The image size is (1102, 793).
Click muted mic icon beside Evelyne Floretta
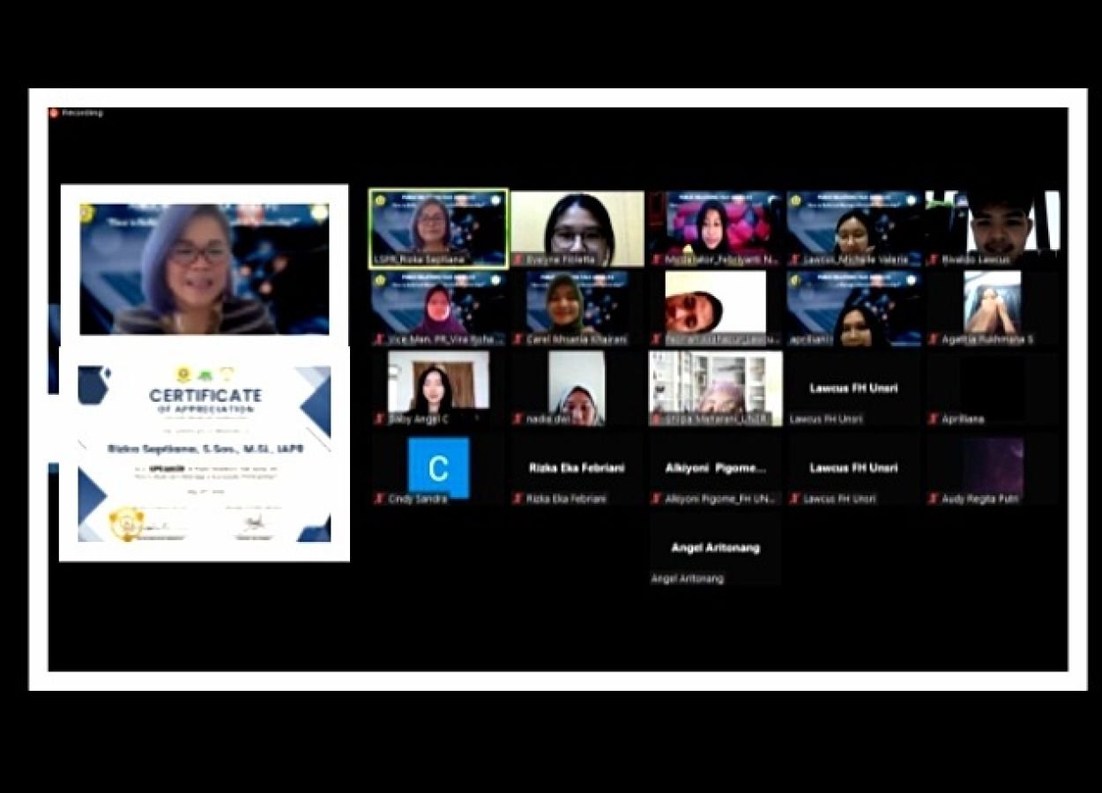(518, 260)
